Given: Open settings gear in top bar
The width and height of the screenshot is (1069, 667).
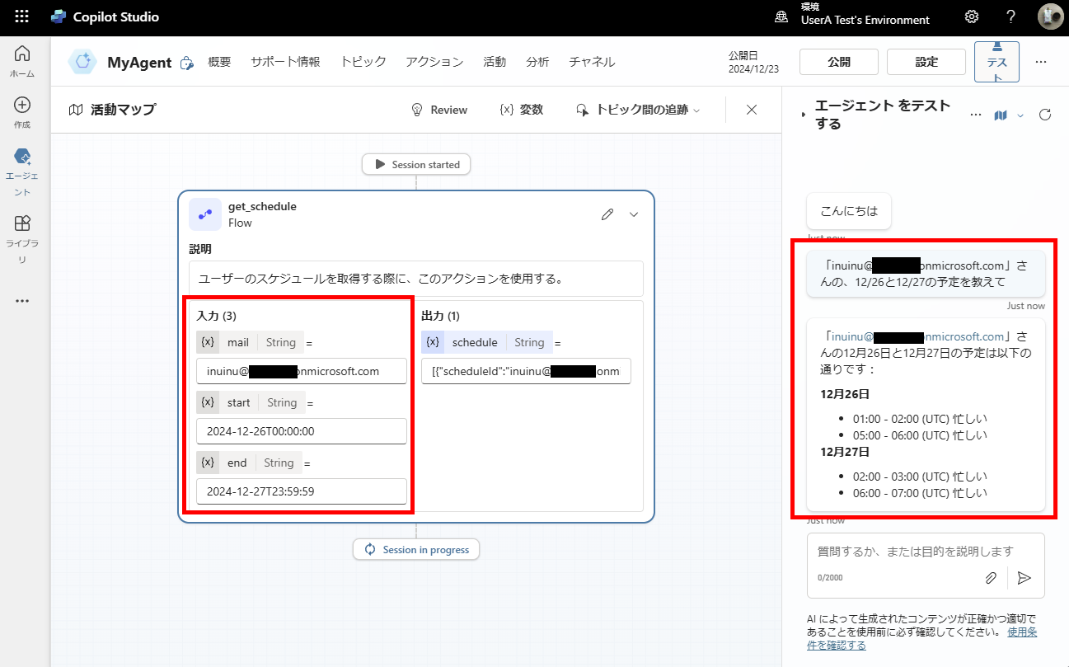Looking at the screenshot, I should [972, 17].
